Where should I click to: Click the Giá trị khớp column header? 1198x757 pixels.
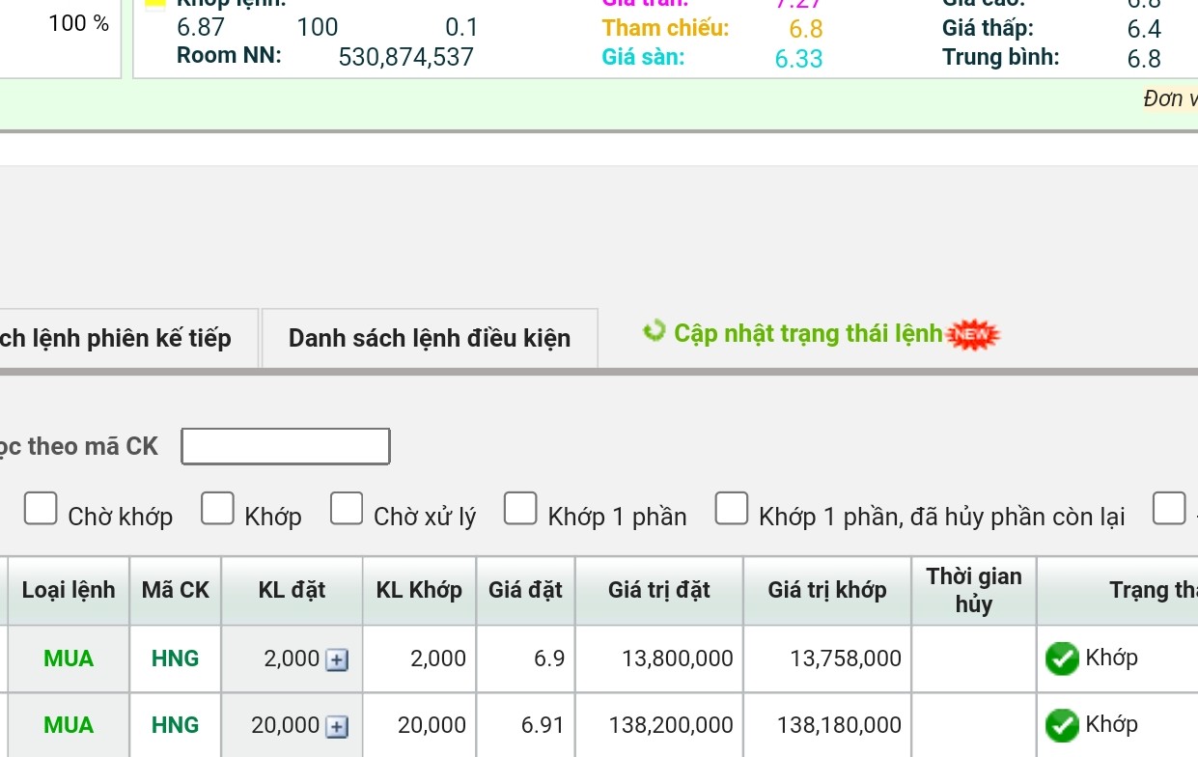point(827,590)
